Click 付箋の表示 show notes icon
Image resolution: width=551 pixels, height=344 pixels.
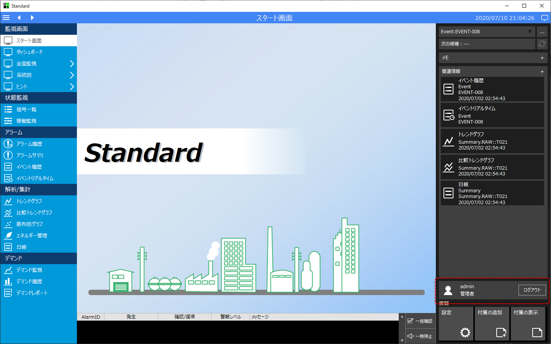point(537,332)
